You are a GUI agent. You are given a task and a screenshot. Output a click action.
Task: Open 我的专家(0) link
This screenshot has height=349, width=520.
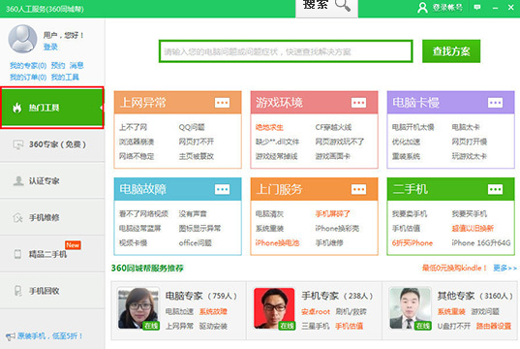[28, 65]
